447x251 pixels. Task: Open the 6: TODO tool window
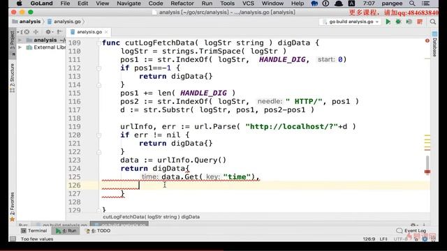point(98,231)
